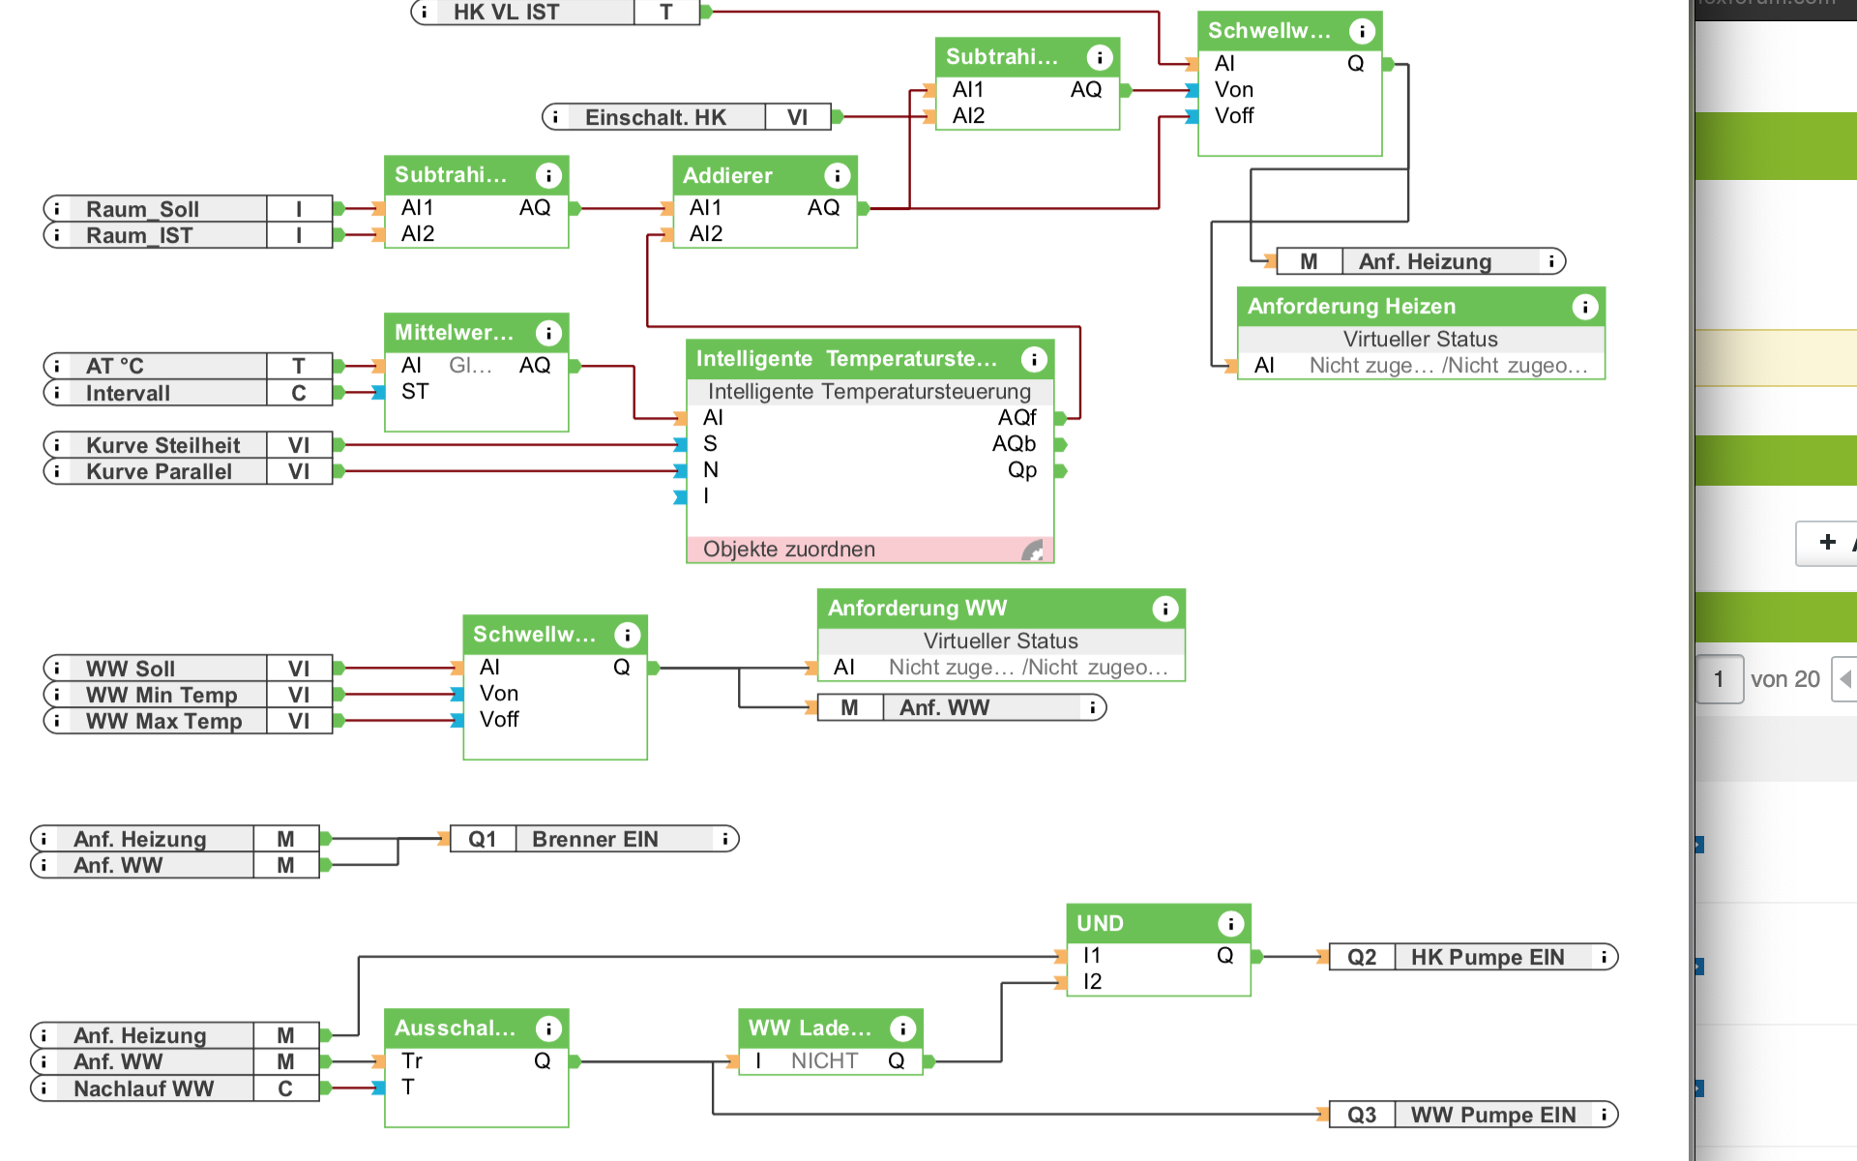Click info icon of Brenner EIN output
Image resolution: width=1857 pixels, height=1161 pixels.
(x=724, y=839)
